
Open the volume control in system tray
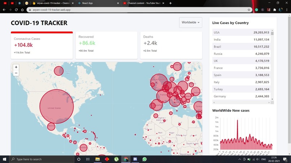click(x=257, y=159)
